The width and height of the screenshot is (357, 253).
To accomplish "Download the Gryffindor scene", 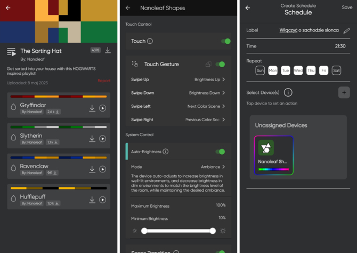I will tap(92, 108).
